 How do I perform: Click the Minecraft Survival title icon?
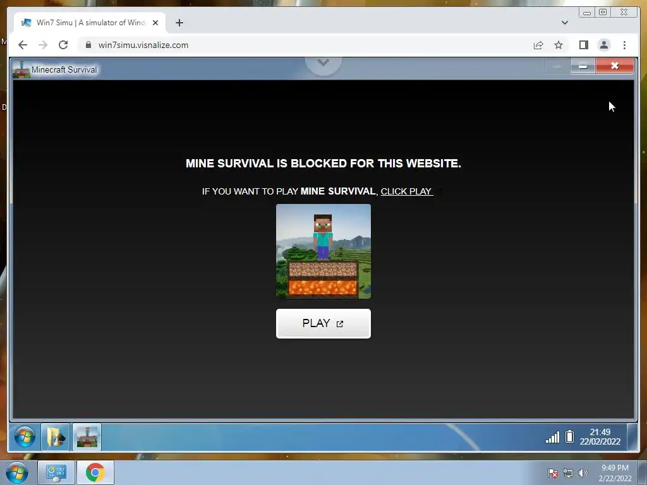click(21, 69)
